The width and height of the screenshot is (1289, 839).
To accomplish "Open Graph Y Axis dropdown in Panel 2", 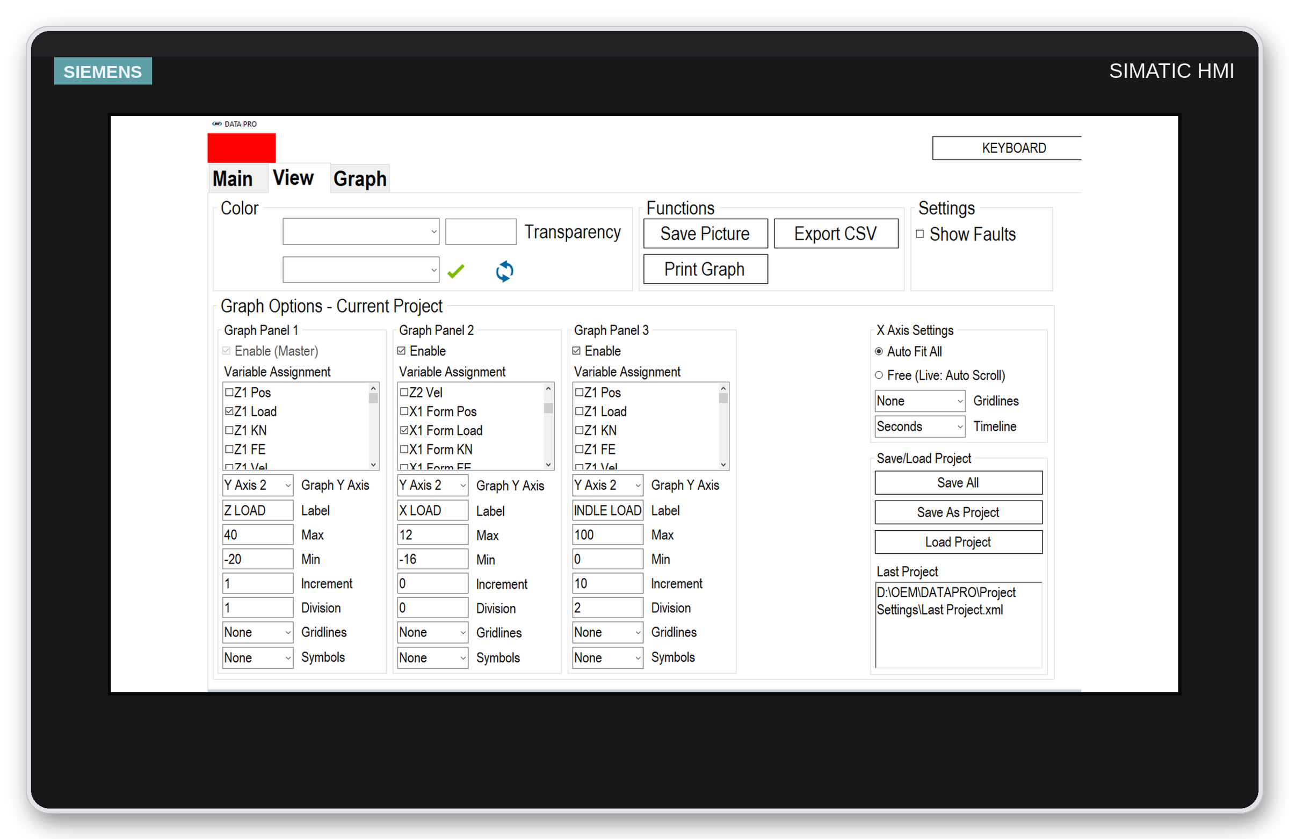I will tap(433, 486).
